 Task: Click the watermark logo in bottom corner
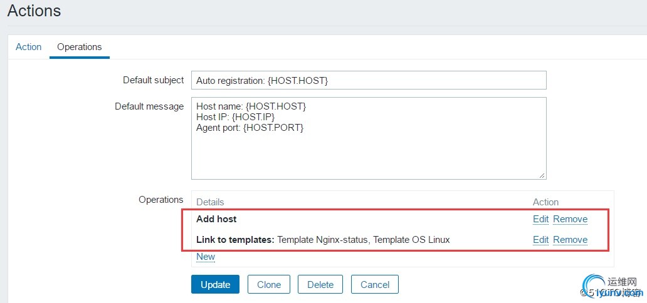click(x=612, y=287)
